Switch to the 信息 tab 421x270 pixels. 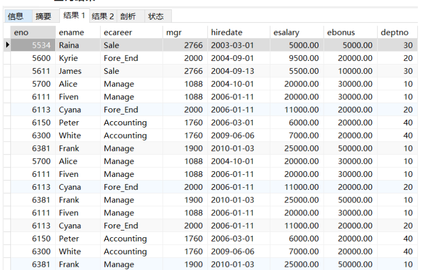pyautogui.click(x=16, y=17)
